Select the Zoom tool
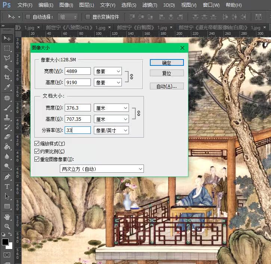The height and width of the screenshot is (264, 271). click(7, 226)
